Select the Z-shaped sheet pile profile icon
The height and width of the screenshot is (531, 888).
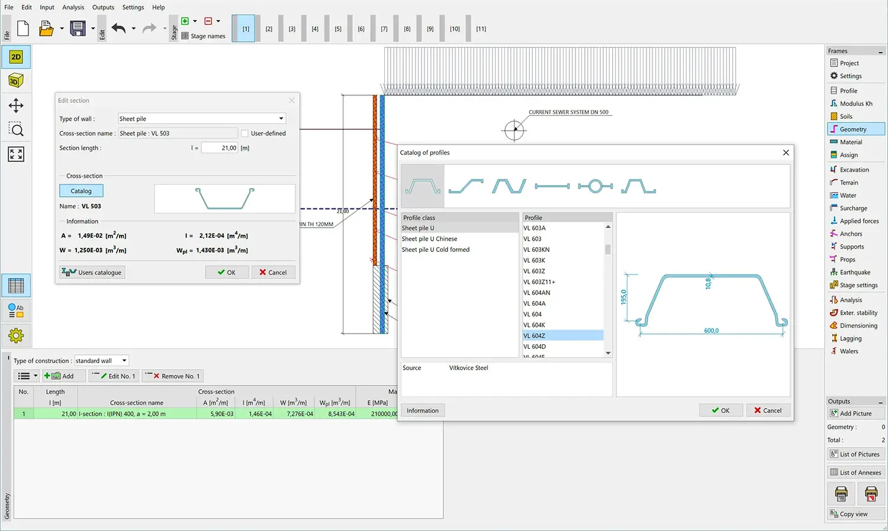tap(466, 186)
